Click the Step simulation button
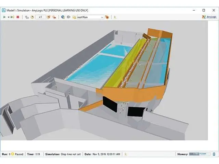Image resolution: width=219 pixels, height=164 pixels. (12, 17)
